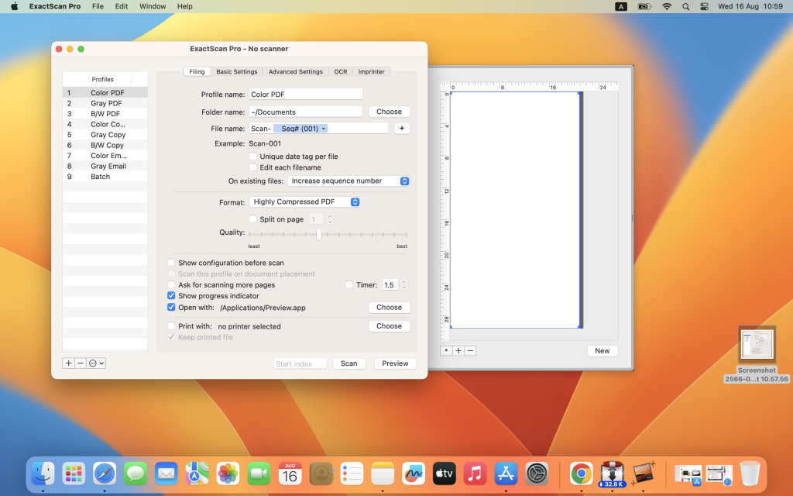Add a new profile with the plus button below the Profiles list
This screenshot has width=793, height=496.
tap(68, 363)
